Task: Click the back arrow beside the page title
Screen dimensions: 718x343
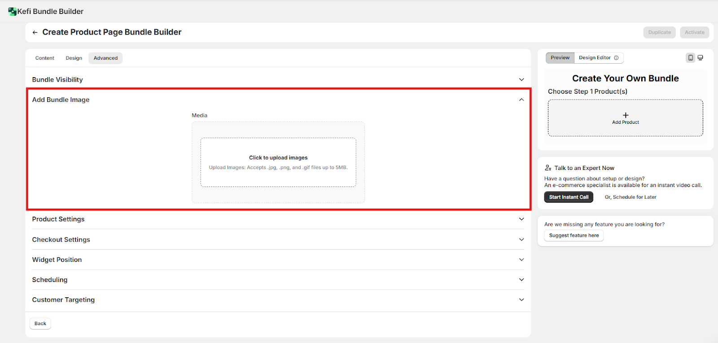Action: 35,32
